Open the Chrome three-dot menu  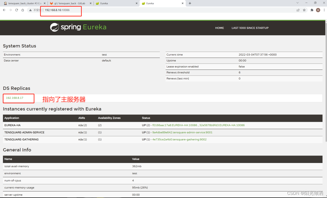(x=324, y=10)
